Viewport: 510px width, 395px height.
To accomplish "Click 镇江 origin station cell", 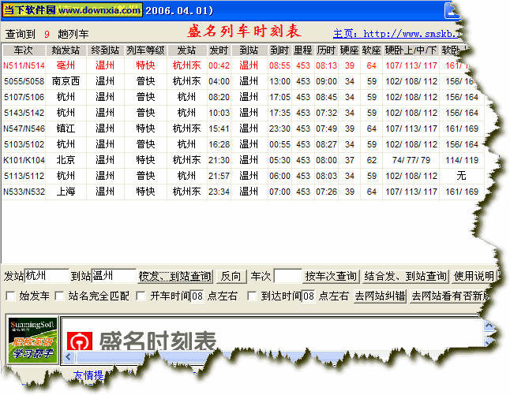I will click(66, 129).
